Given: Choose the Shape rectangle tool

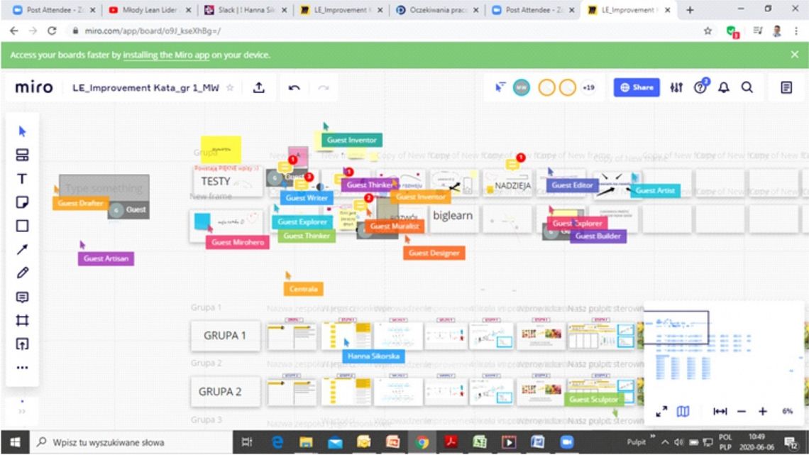Looking at the screenshot, I should (22, 226).
